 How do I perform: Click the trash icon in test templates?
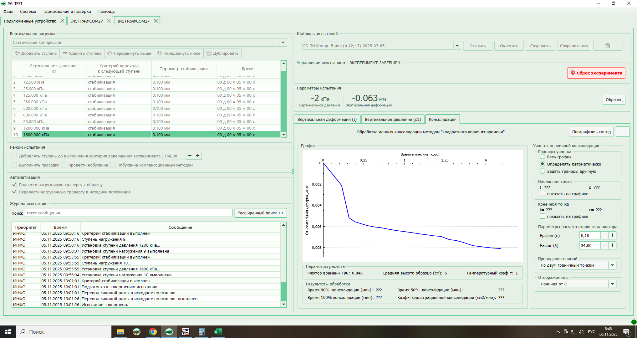tap(608, 46)
